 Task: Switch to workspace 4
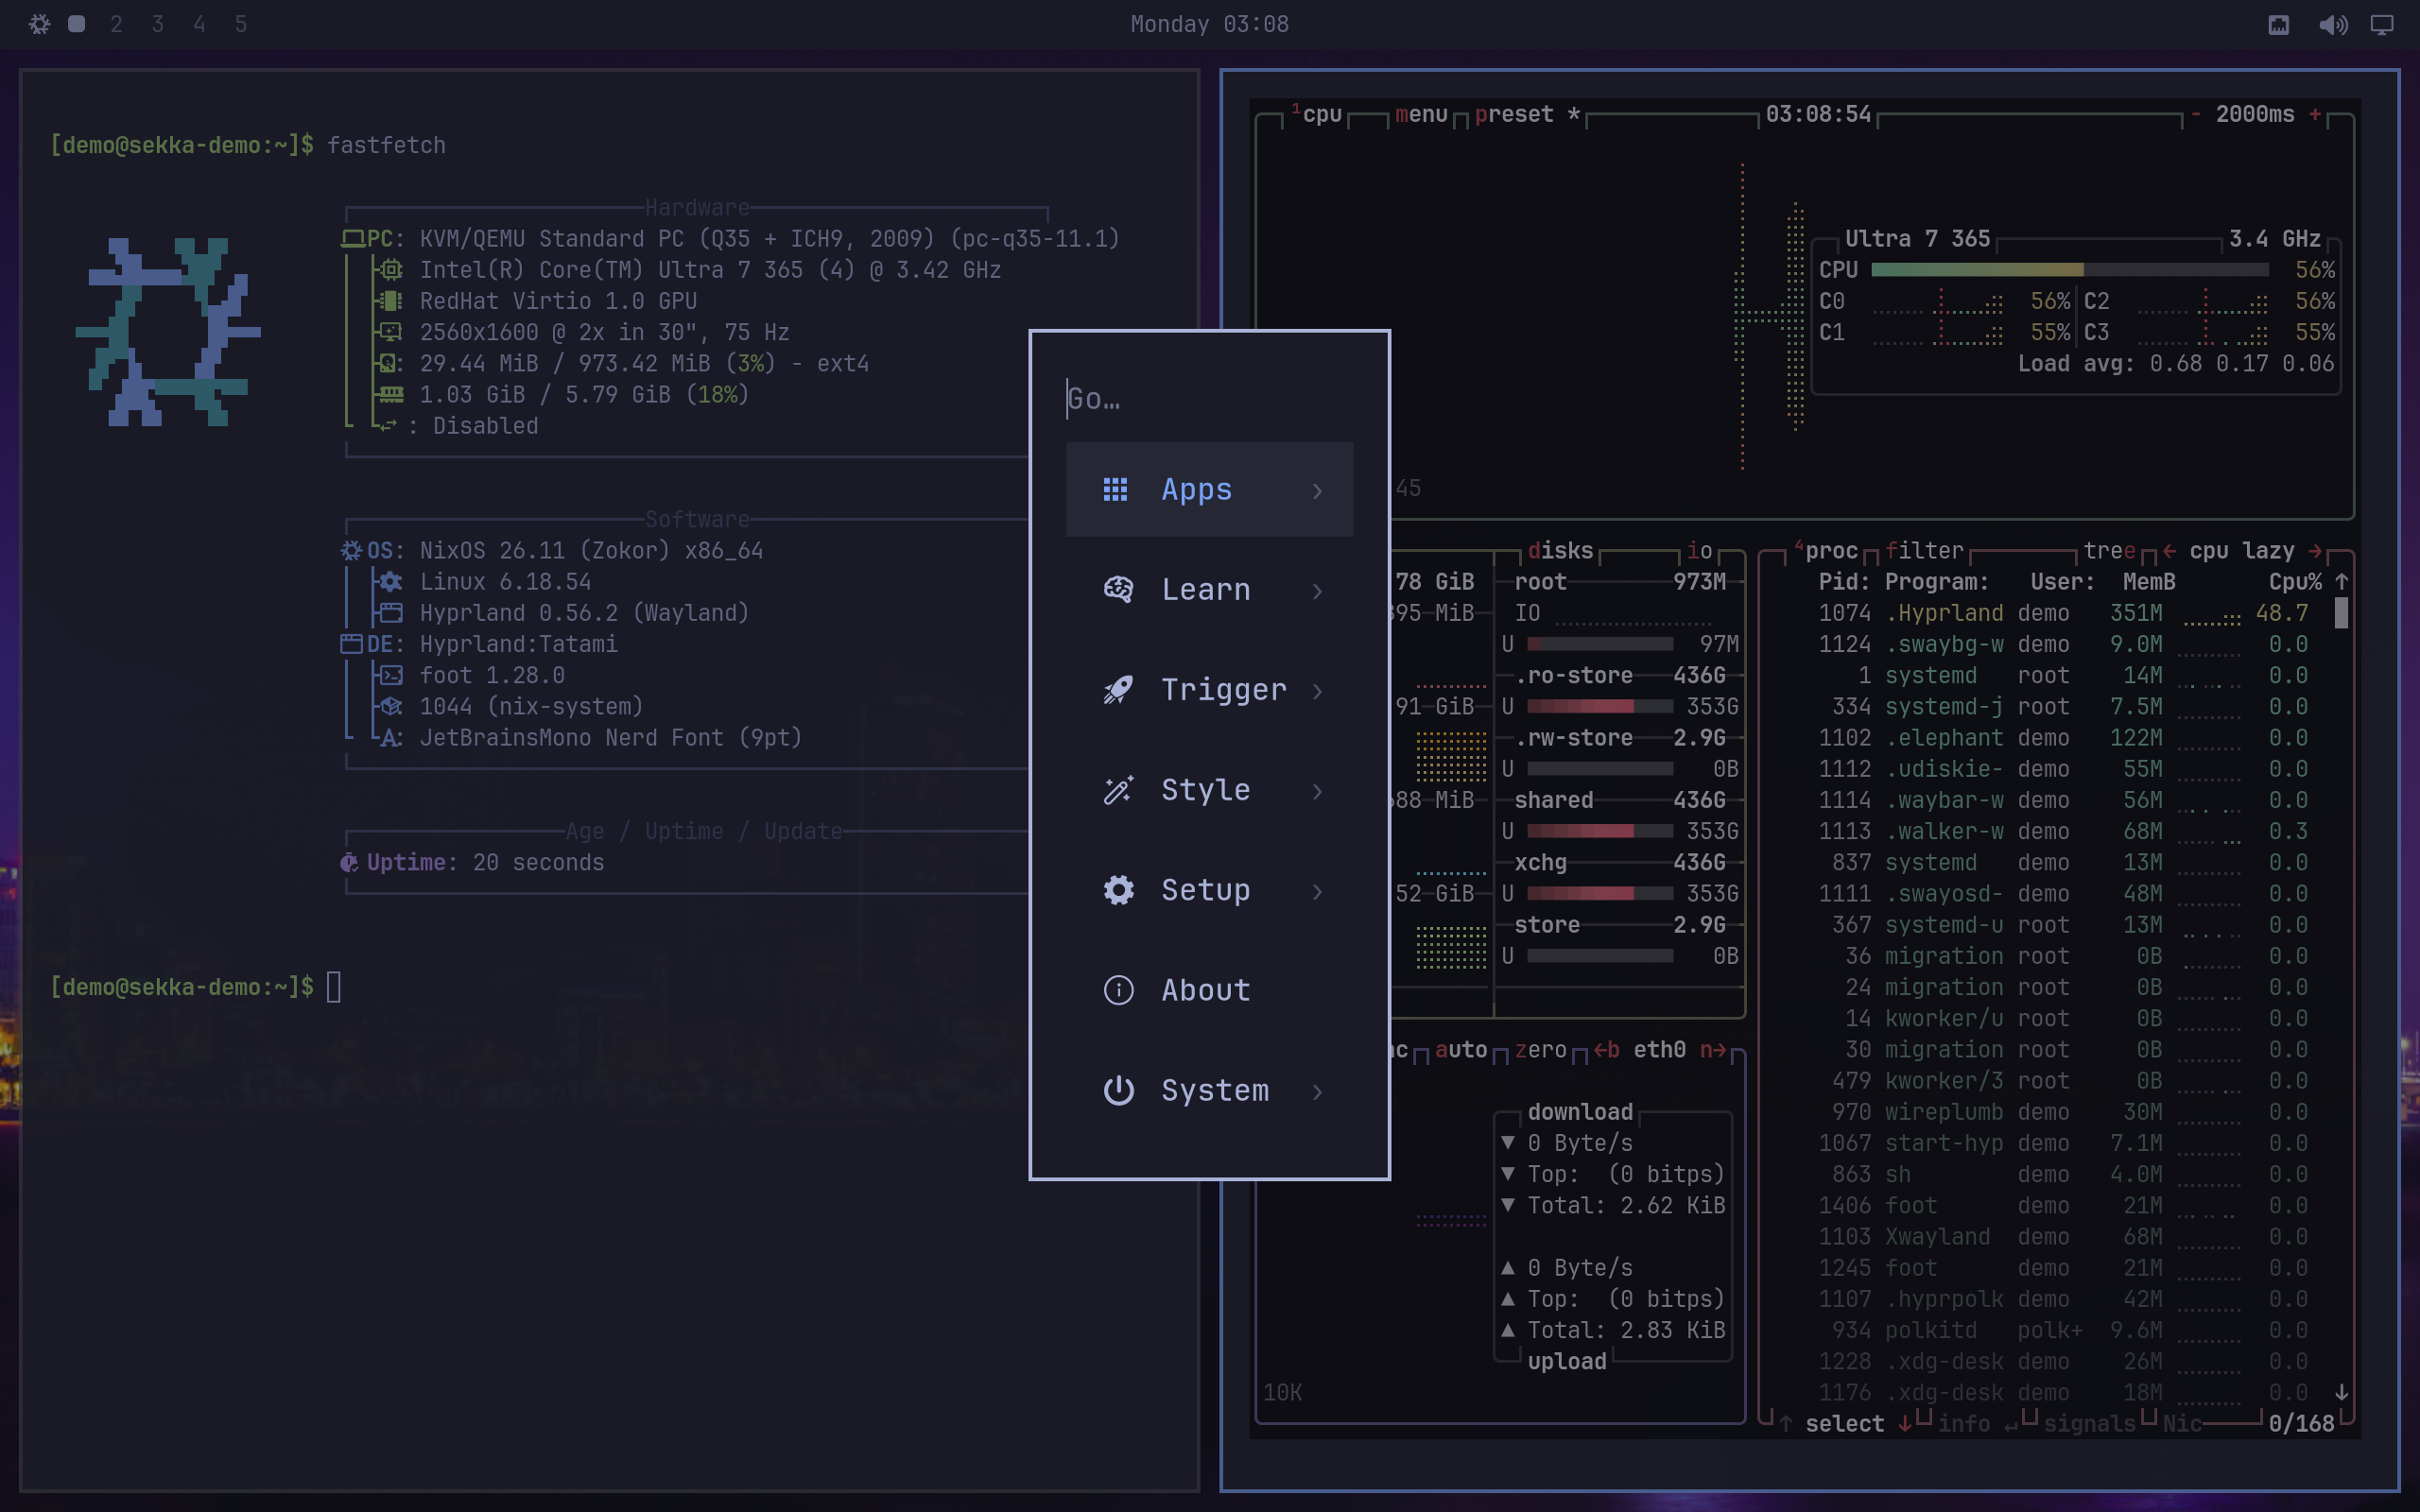tap(199, 24)
